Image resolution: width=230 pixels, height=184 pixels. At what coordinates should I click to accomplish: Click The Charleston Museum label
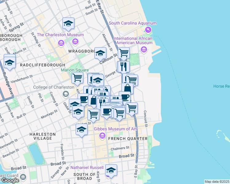[x=60, y=35]
